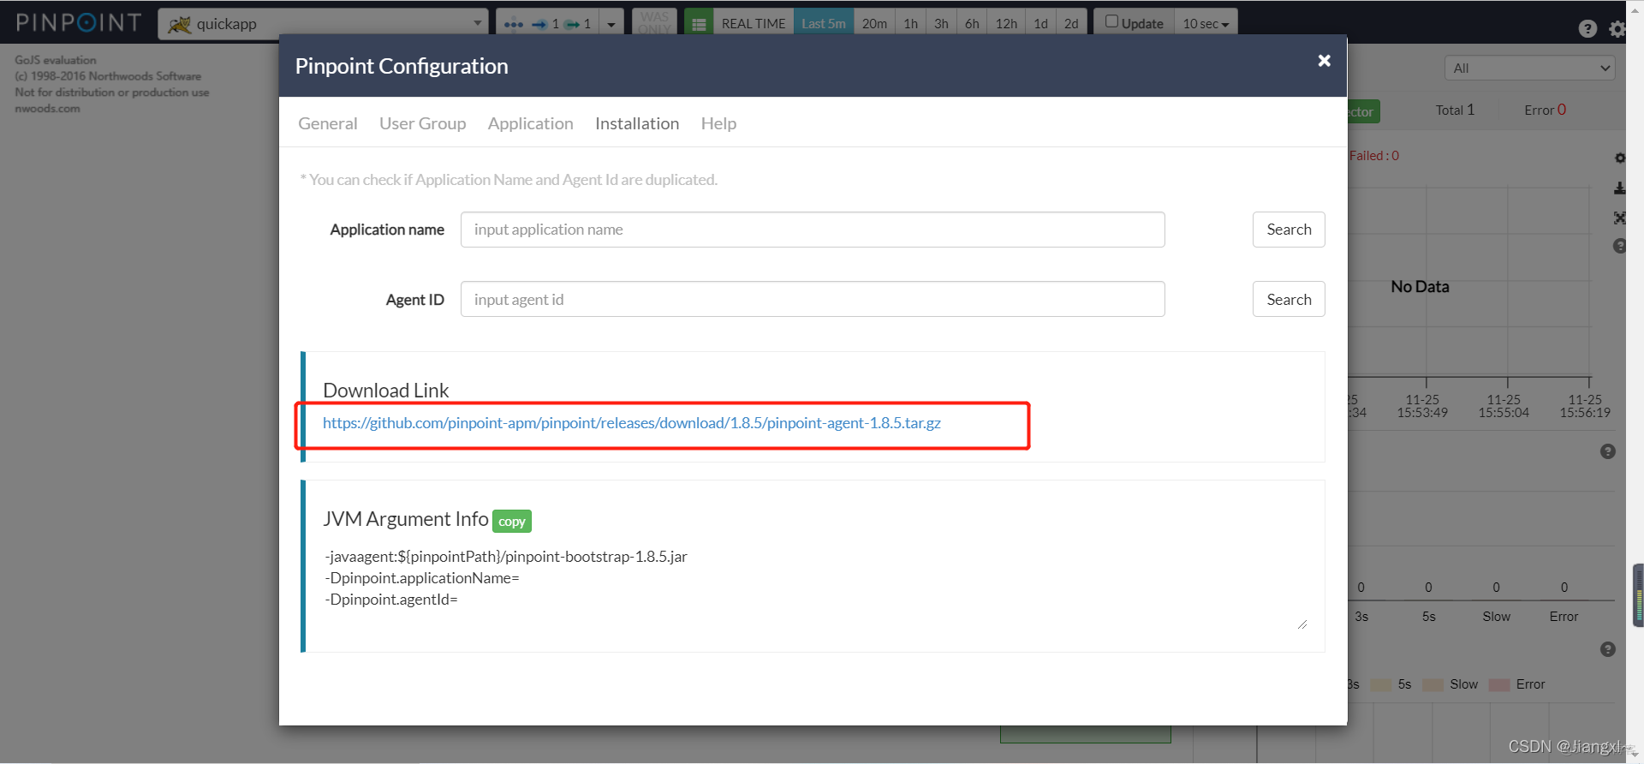Viewport: 1644px width, 764px height.
Task: Click the 'Error 0' count text
Action: (1546, 110)
